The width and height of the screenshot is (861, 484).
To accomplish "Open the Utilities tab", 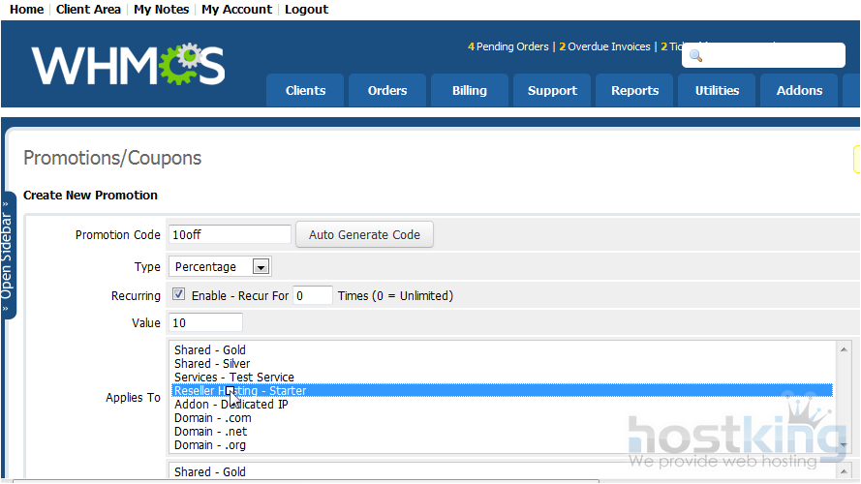I will [717, 91].
